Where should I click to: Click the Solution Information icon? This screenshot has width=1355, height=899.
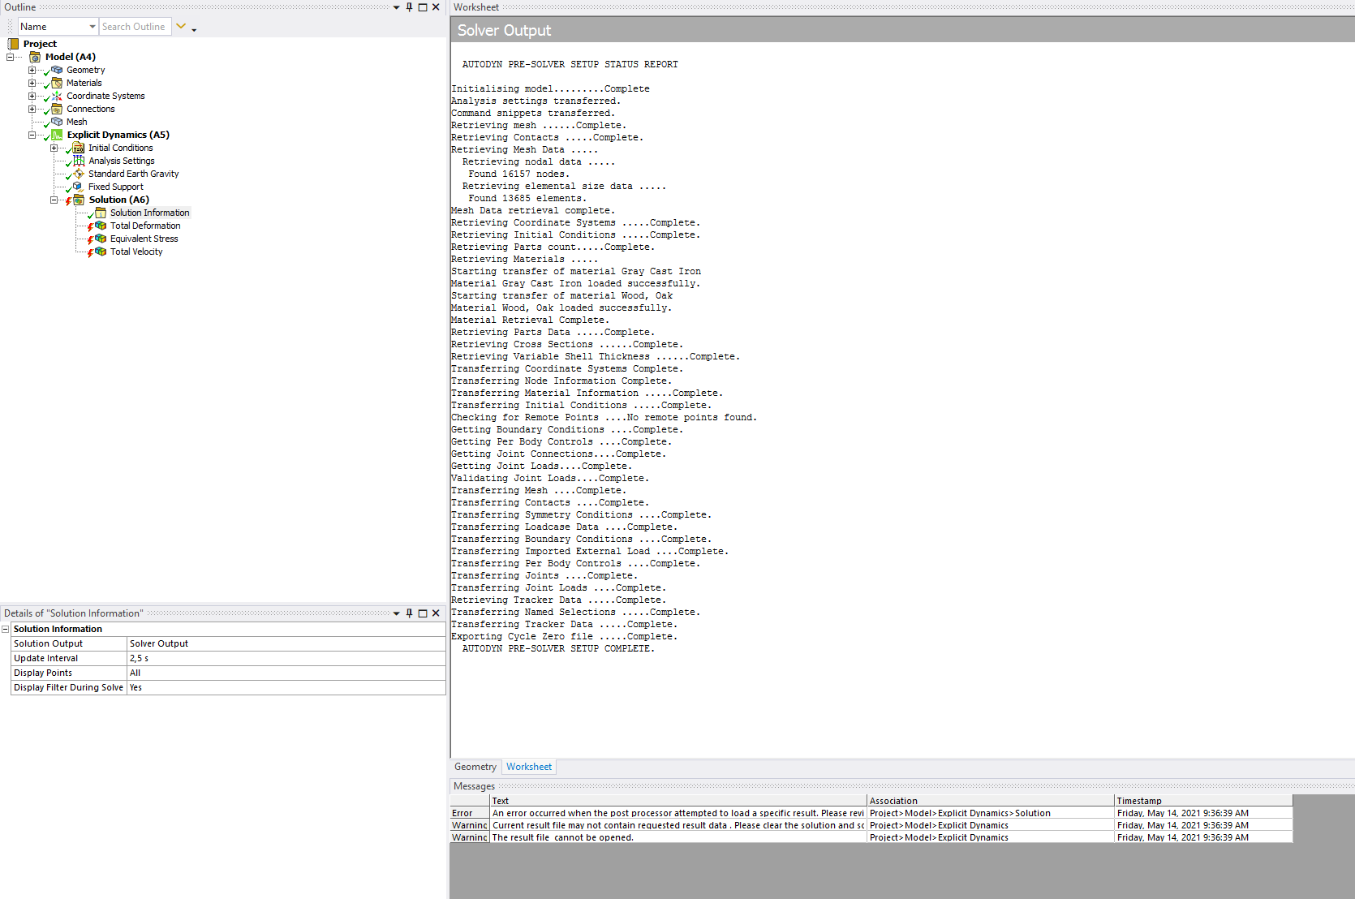point(101,213)
